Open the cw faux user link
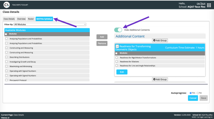The height and width of the screenshot is (119, 214). [x=201, y=4]
